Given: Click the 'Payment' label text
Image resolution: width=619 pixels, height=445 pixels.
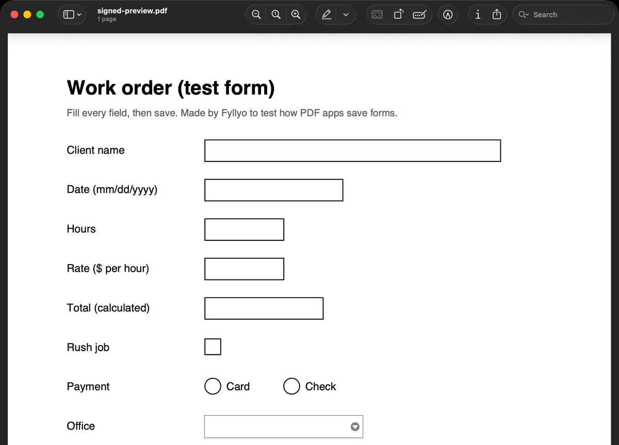Looking at the screenshot, I should [88, 387].
